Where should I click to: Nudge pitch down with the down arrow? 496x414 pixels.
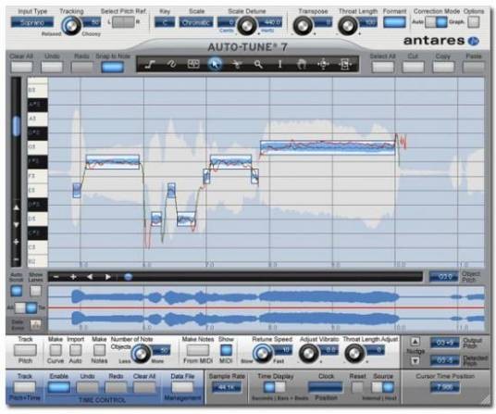pyautogui.click(x=415, y=360)
